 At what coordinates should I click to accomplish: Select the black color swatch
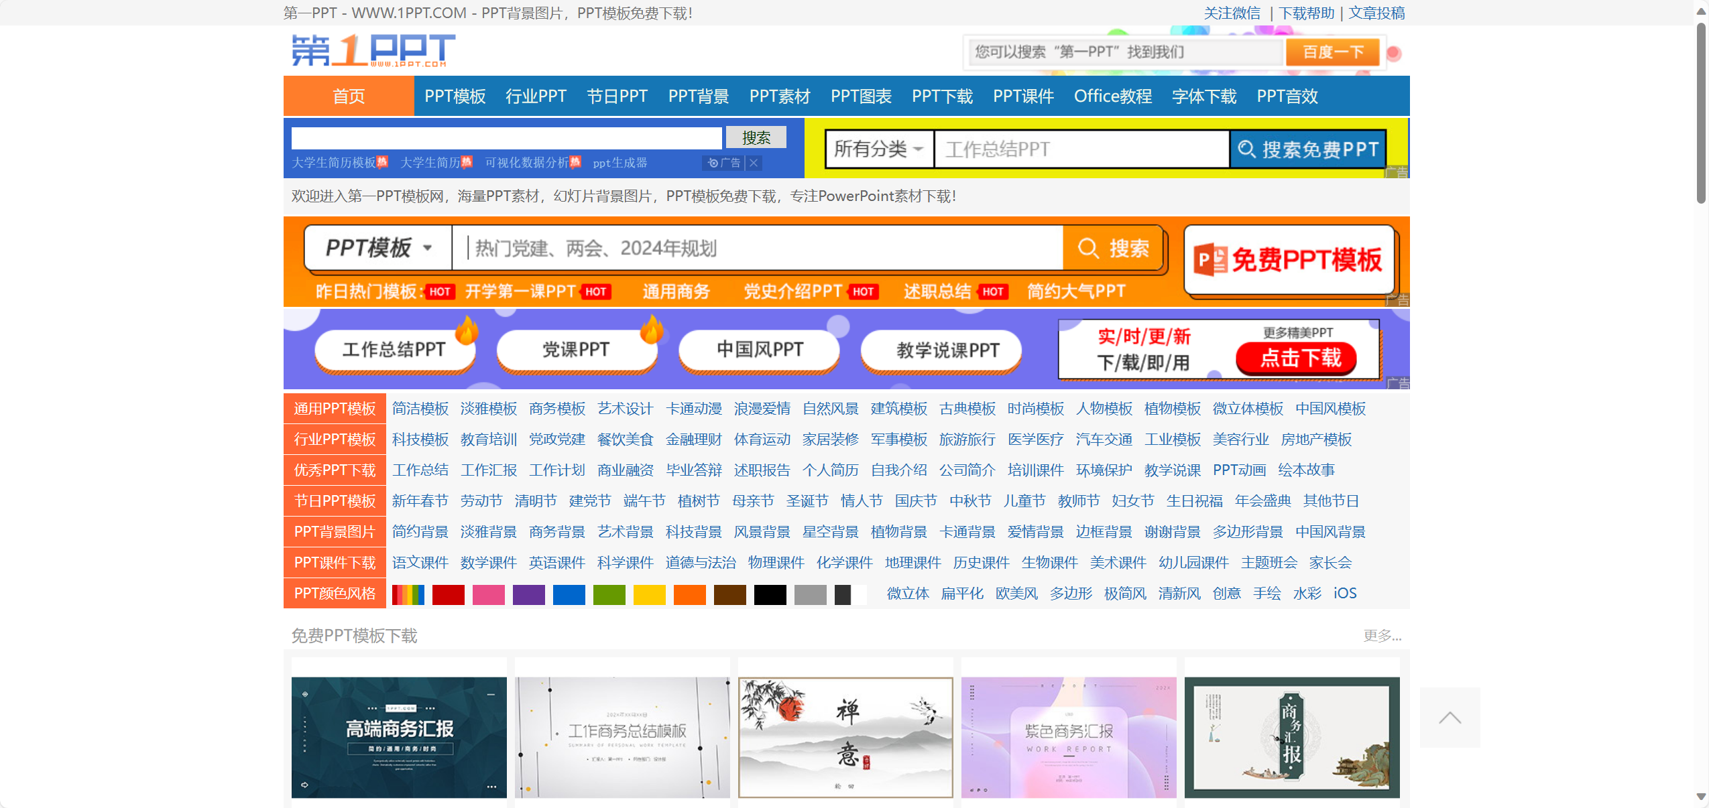click(770, 594)
